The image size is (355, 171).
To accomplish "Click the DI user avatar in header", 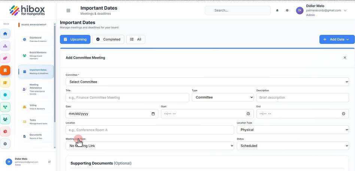I will [x=300, y=10].
